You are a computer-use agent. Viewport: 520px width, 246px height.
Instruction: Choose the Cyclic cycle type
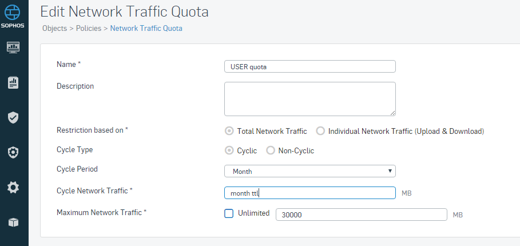click(229, 150)
